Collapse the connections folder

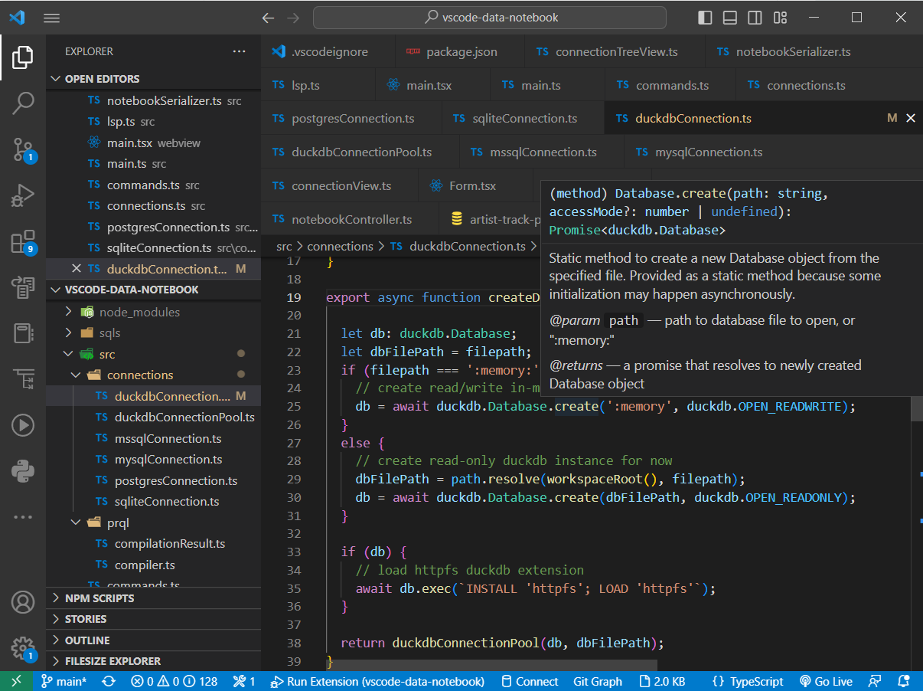click(x=75, y=375)
